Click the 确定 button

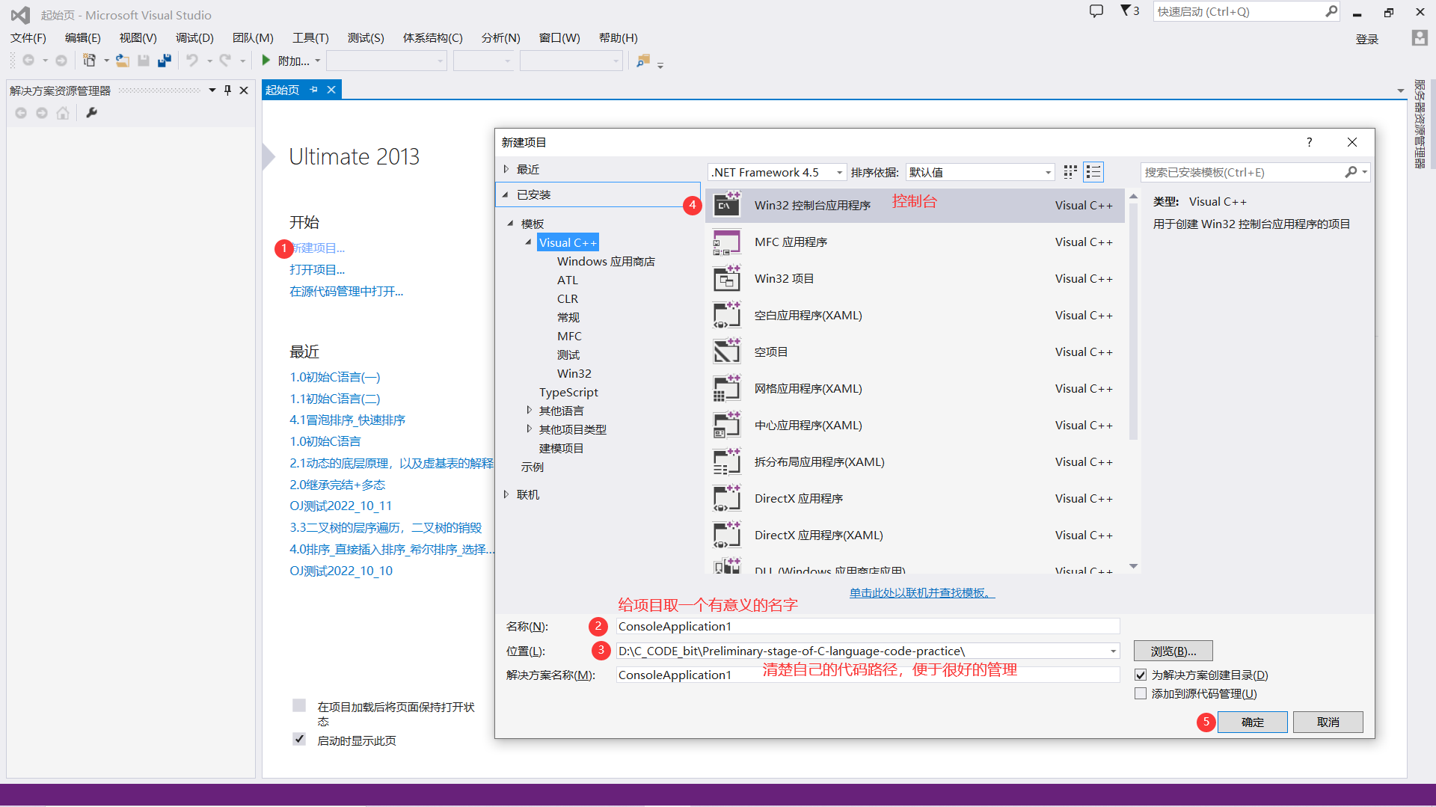pos(1253,722)
